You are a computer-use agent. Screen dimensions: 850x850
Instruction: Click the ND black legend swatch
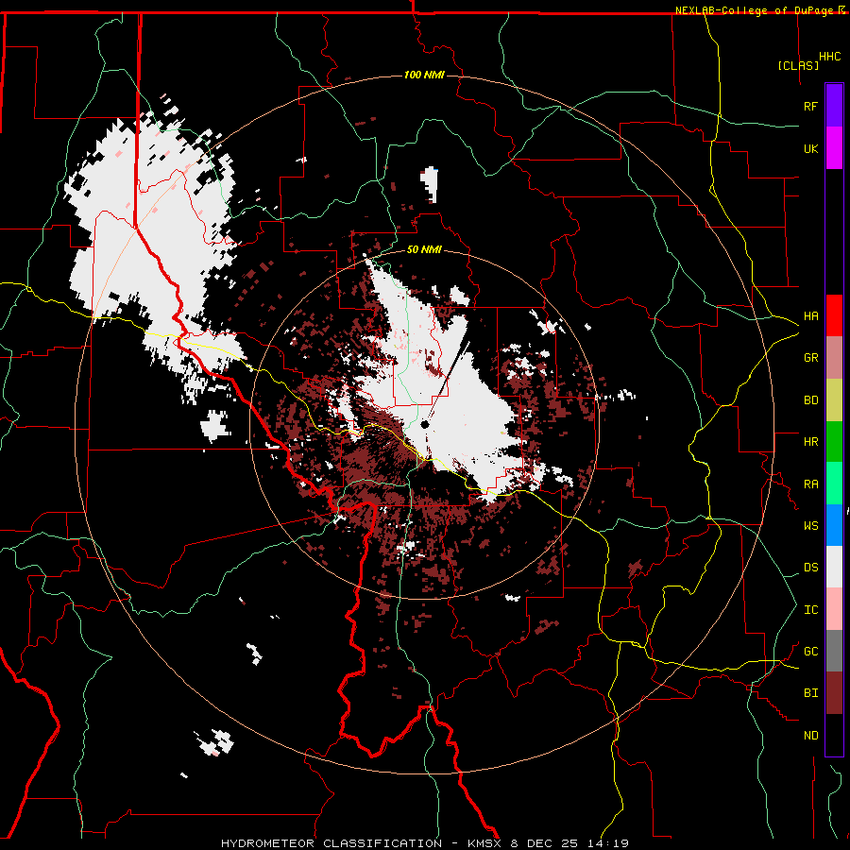834,735
